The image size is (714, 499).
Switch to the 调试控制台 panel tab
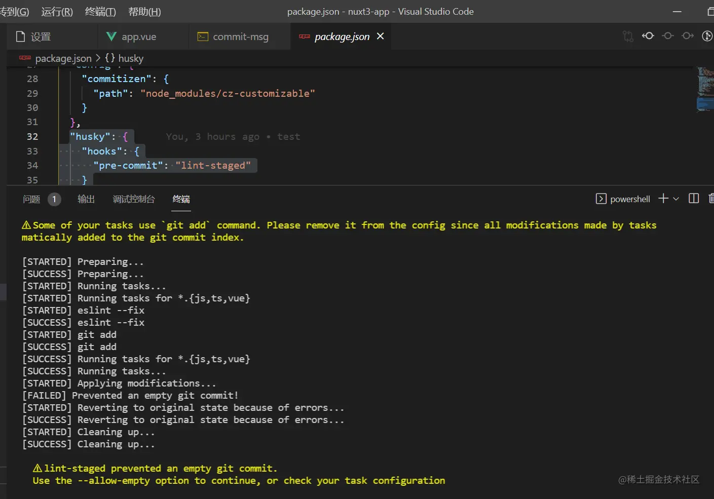(x=134, y=199)
